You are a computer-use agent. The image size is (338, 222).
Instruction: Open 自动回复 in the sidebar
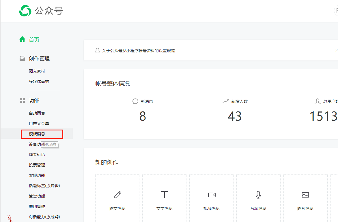37,113
